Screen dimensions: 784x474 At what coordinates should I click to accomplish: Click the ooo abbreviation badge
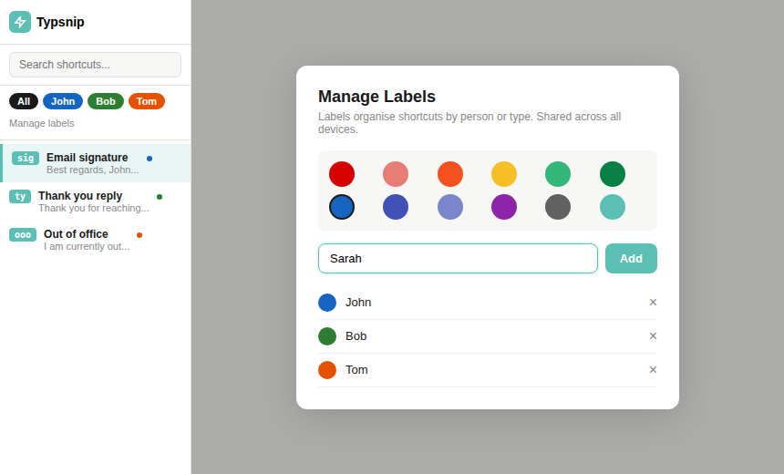23,234
